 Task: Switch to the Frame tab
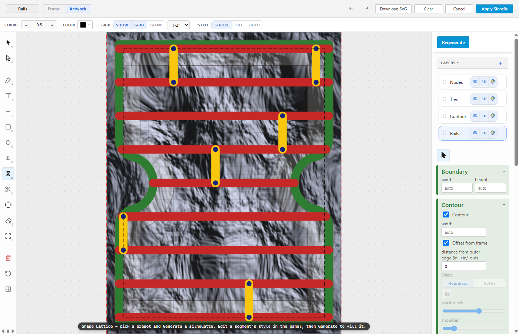tap(54, 9)
